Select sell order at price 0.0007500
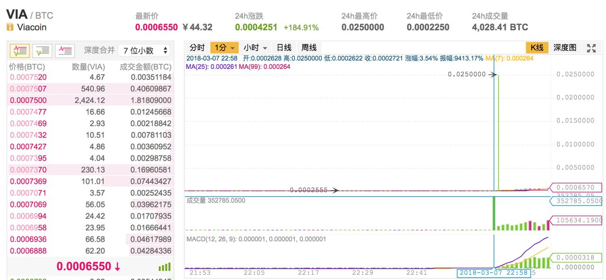This screenshot has width=606, height=280. (x=90, y=100)
